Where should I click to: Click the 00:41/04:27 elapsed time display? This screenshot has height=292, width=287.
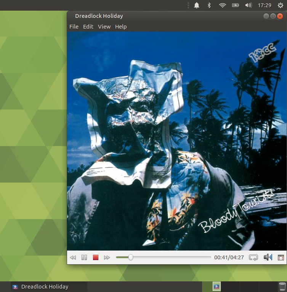click(229, 257)
